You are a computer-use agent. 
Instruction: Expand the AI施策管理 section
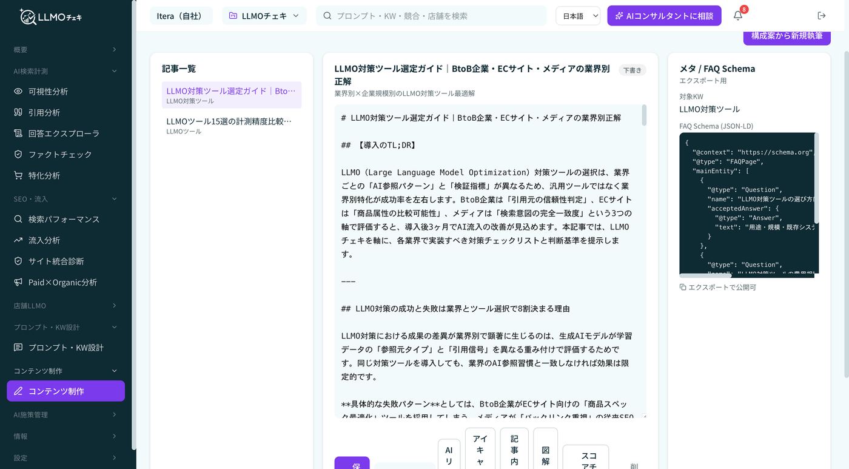[65, 415]
